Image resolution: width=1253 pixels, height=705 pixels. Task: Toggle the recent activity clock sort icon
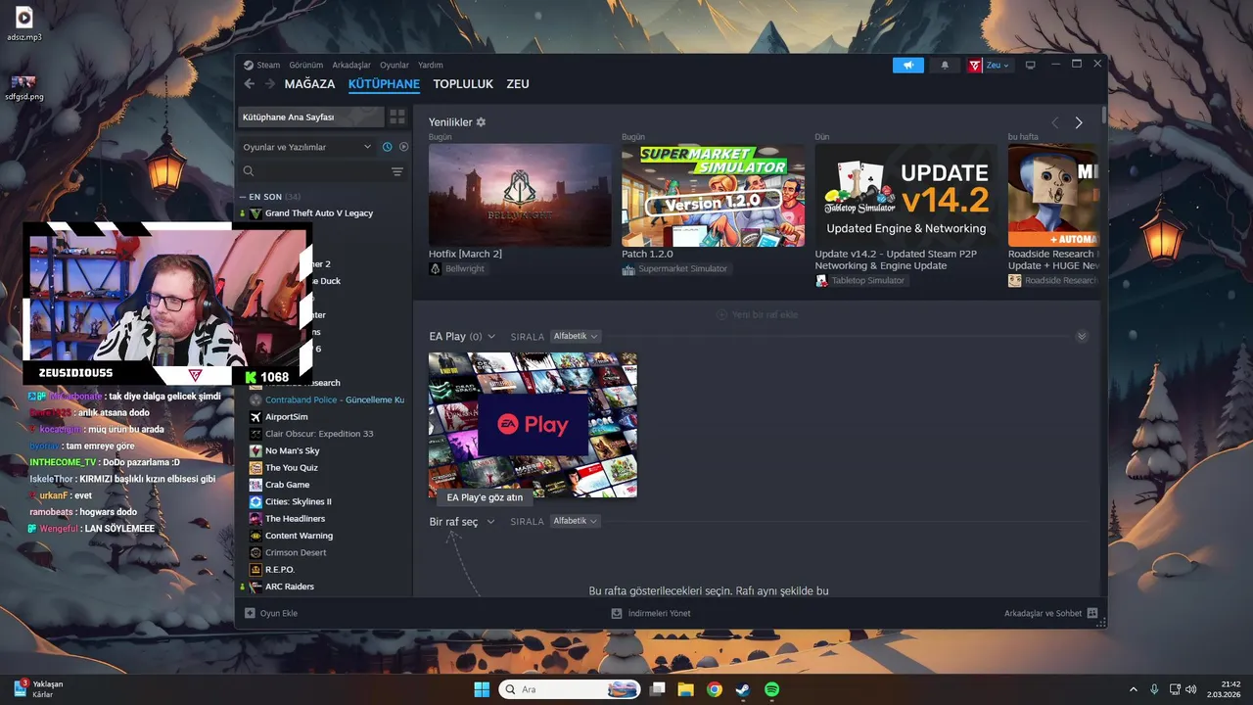pos(388,147)
